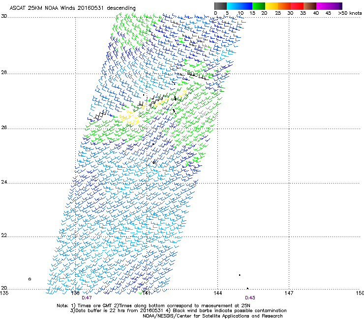Click the "45" legend scale label
364x319 pixels.
click(x=328, y=13)
